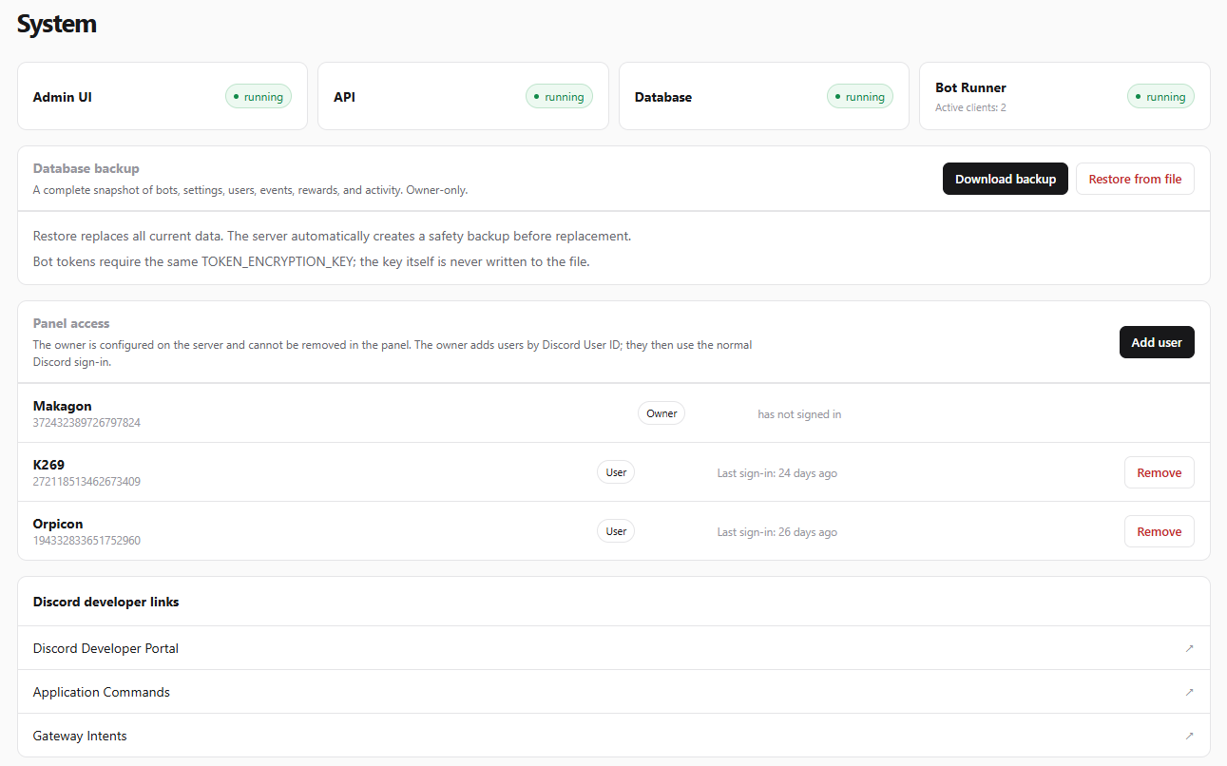Select Discord ID 194332833651752960
This screenshot has width=1227, height=766.
[x=86, y=540]
